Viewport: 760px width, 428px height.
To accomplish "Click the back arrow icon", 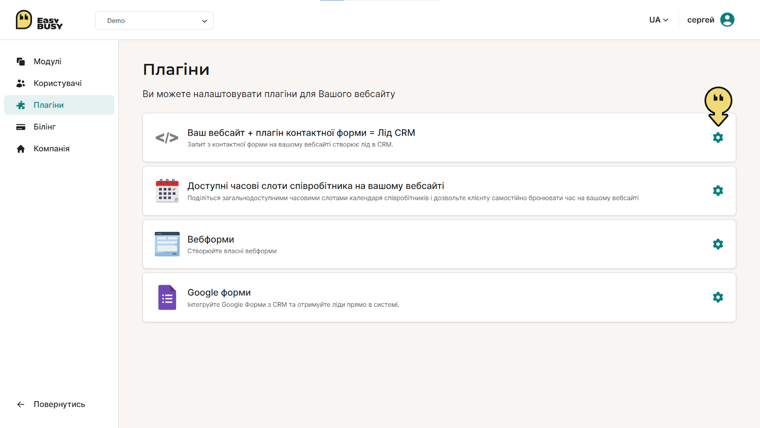I will click(21, 404).
